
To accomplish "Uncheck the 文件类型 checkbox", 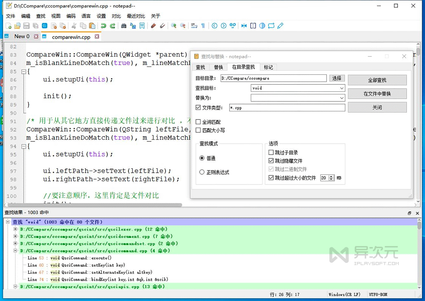I will tap(198, 107).
